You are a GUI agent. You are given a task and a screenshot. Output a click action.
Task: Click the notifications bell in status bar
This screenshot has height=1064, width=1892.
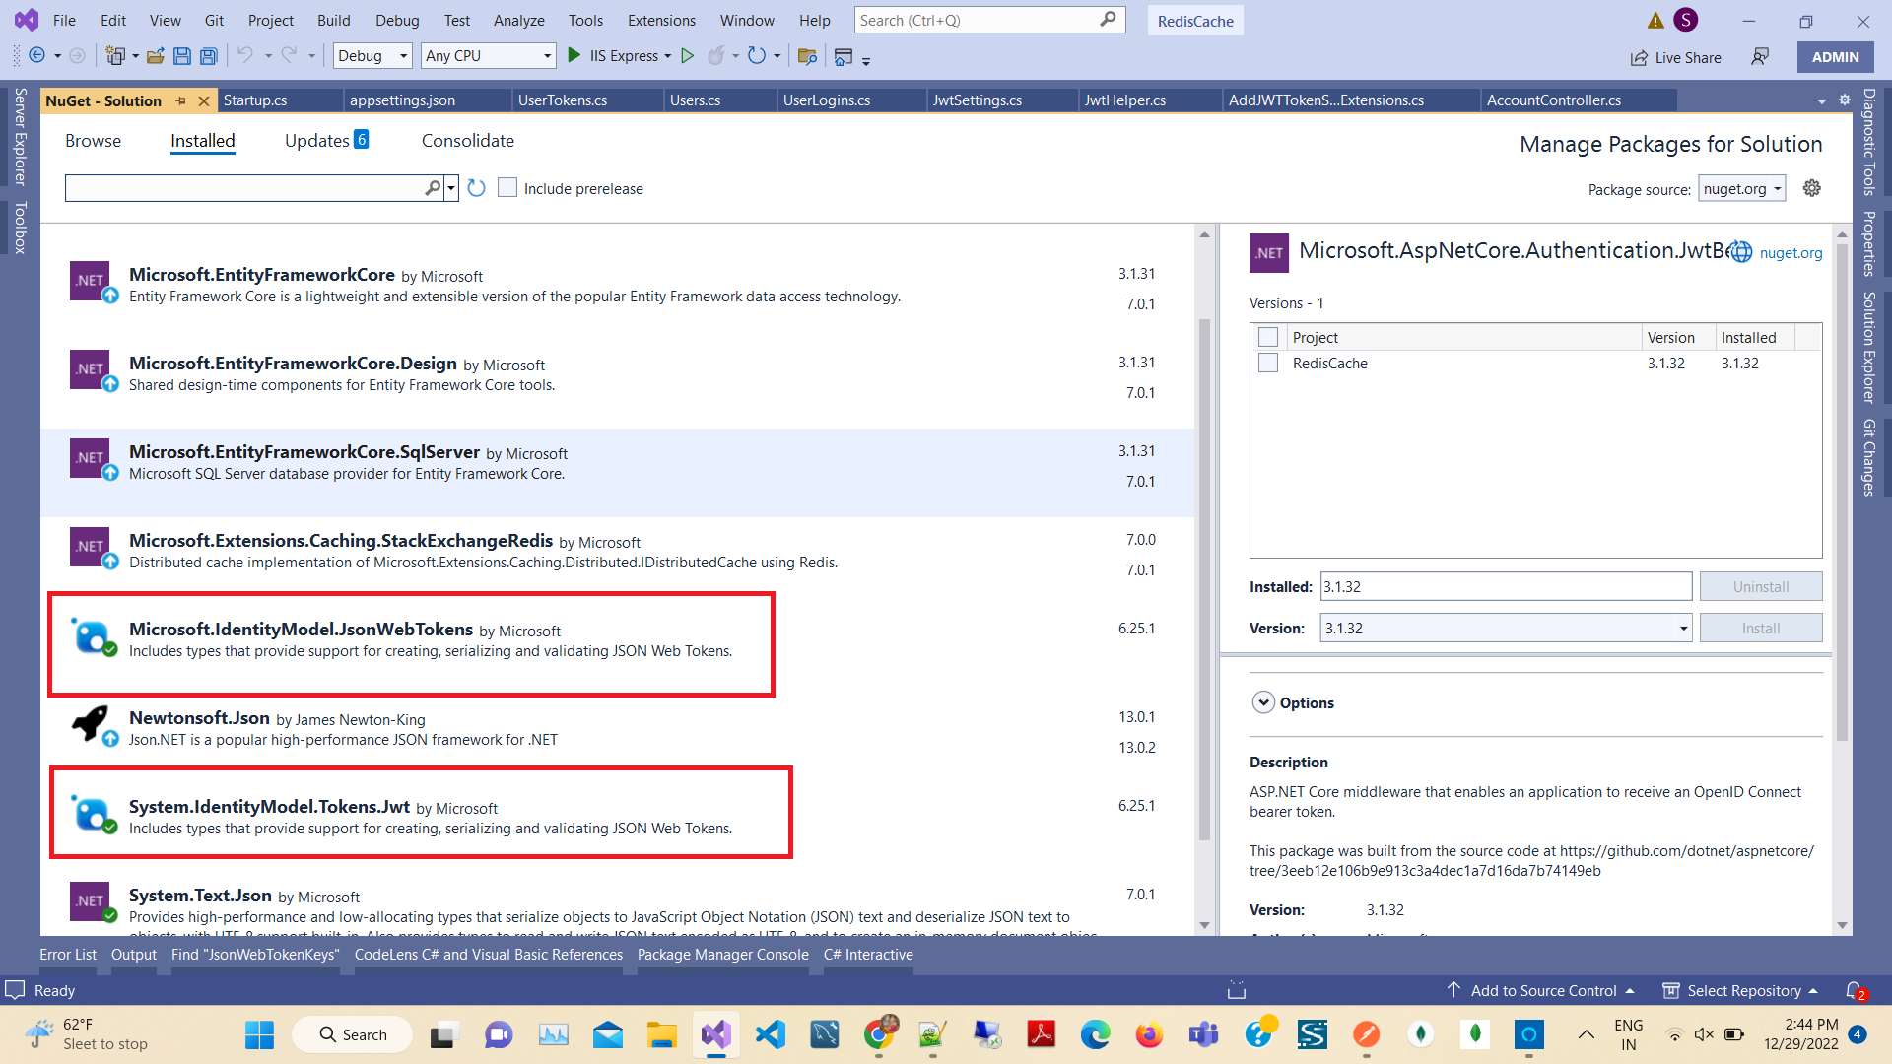[1854, 990]
